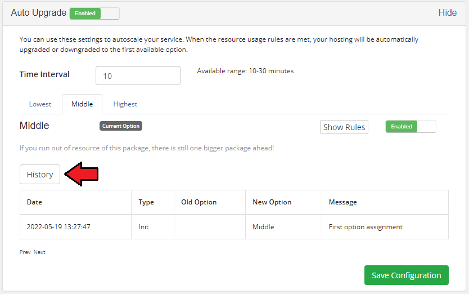Switch to the Lowest tab
The width and height of the screenshot is (469, 294).
(x=40, y=104)
